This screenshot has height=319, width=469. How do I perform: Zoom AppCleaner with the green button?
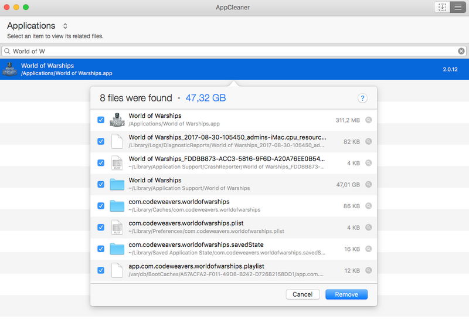[26, 7]
